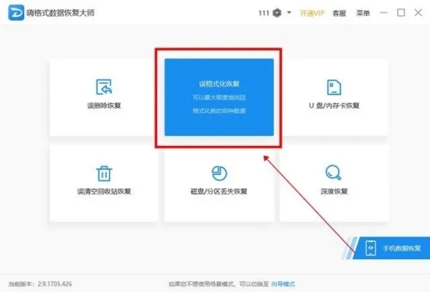Click version text 2.9.1705.426
The image size is (430, 292).
(x=55, y=283)
